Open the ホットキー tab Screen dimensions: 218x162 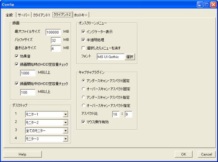pyautogui.click(x=80, y=15)
